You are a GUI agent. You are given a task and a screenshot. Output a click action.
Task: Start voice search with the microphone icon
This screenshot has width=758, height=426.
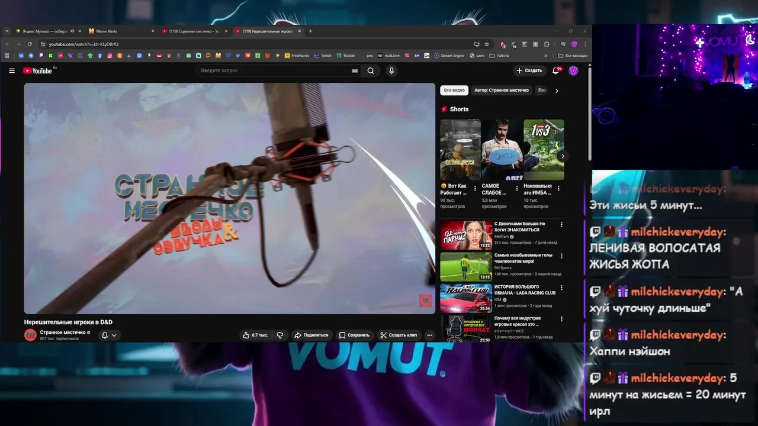(x=391, y=70)
